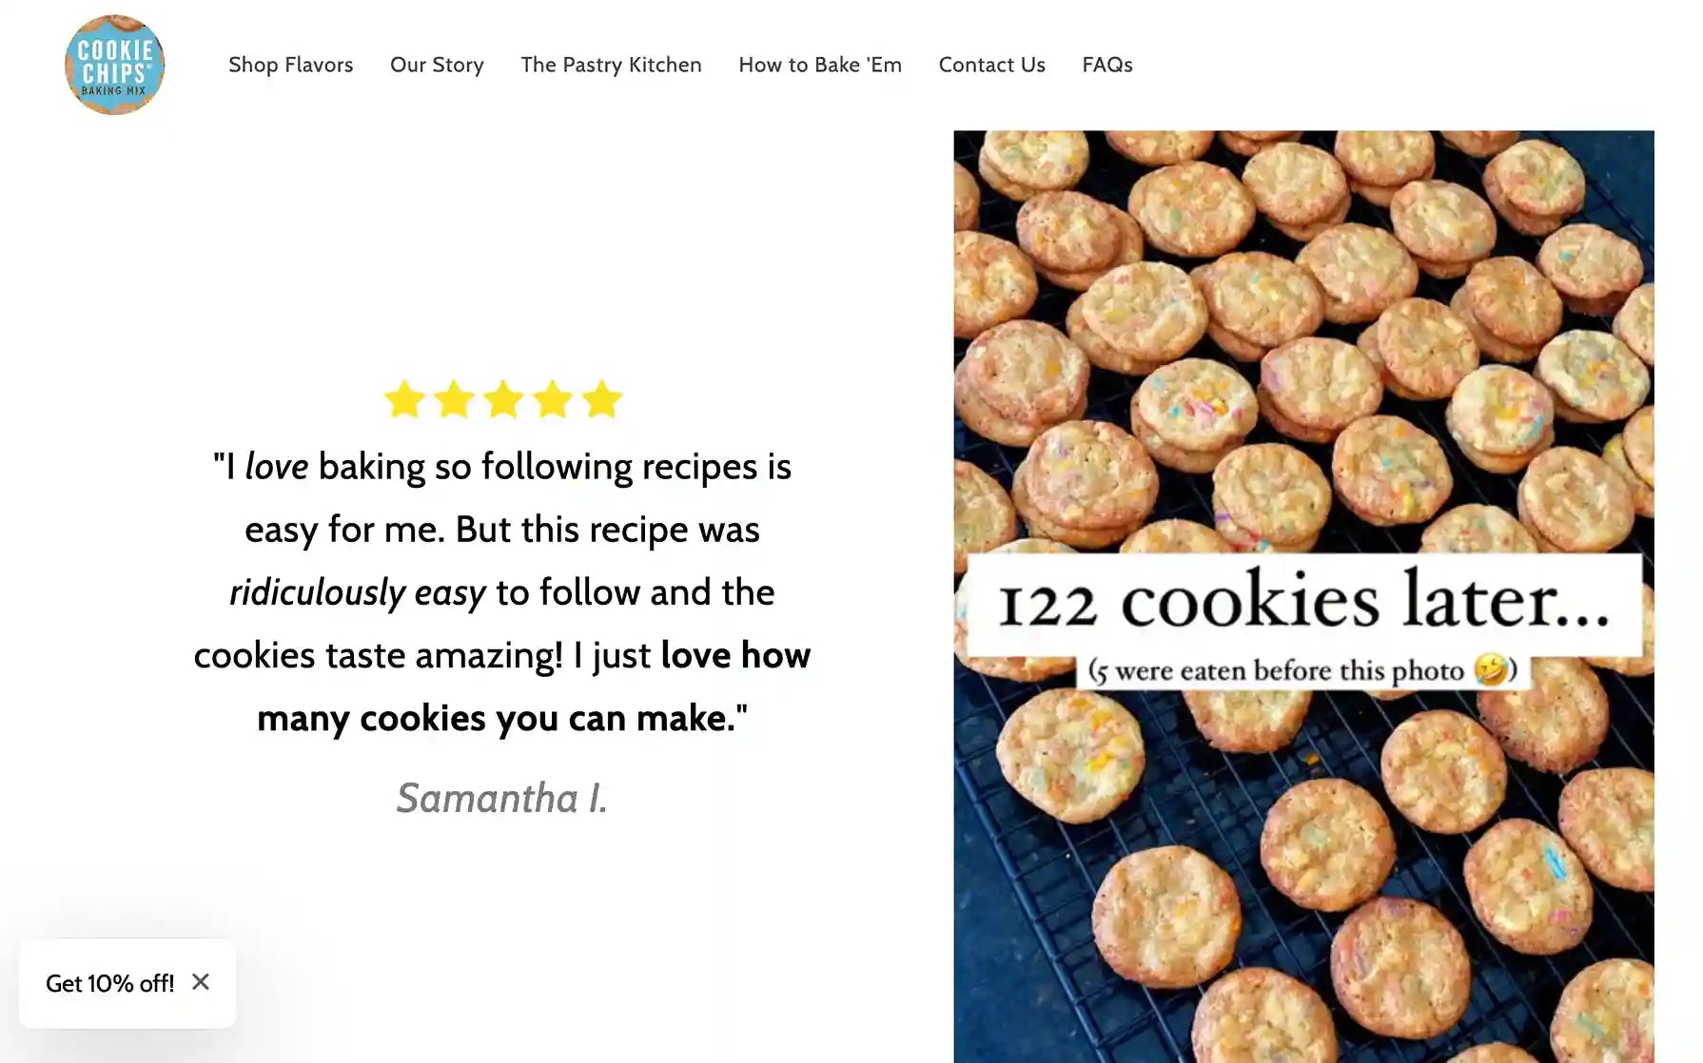Open the How to Bake 'Em guide
Viewport: 1703px width, 1063px height.
pos(820,65)
